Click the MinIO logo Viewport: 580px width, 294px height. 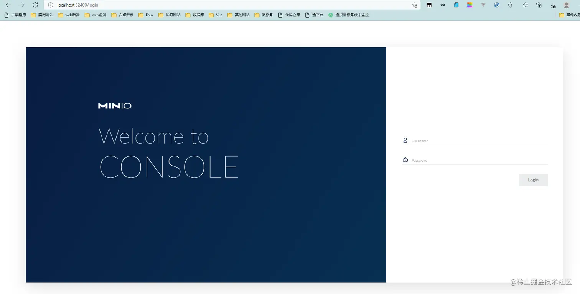click(x=115, y=106)
